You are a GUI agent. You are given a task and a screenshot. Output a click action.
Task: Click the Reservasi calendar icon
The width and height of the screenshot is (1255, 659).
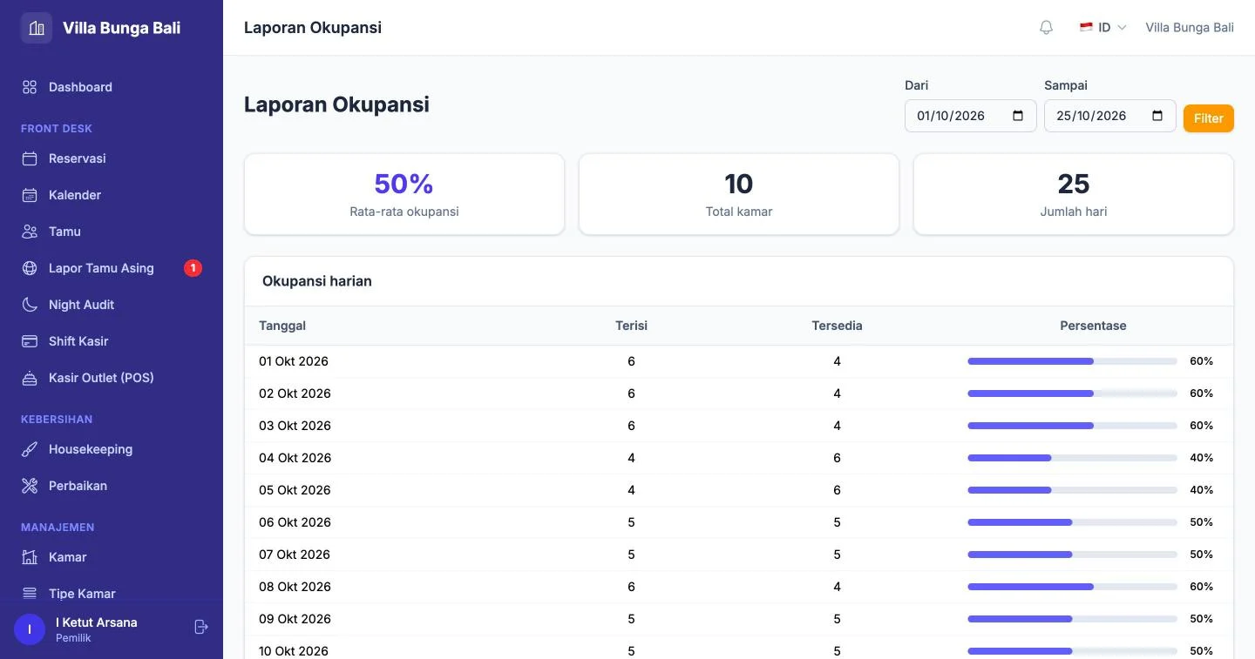click(x=30, y=158)
